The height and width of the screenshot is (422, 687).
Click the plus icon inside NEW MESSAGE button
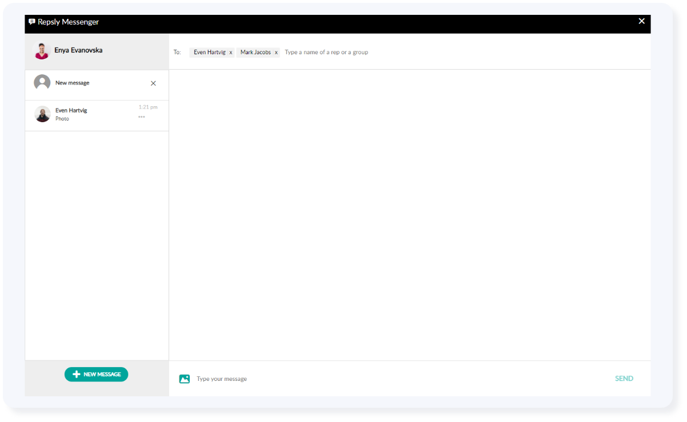pyautogui.click(x=76, y=374)
